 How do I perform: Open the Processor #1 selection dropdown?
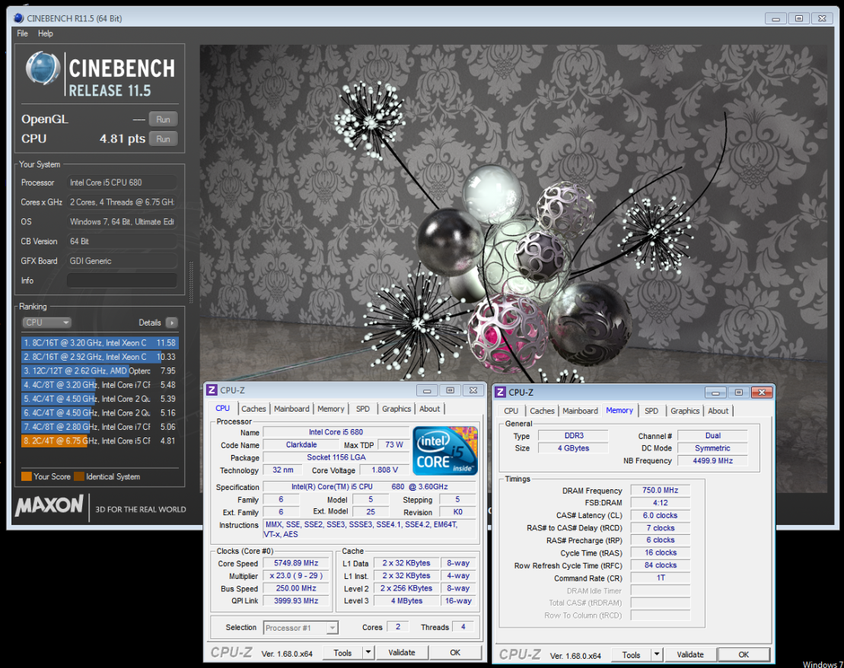pyautogui.click(x=301, y=628)
